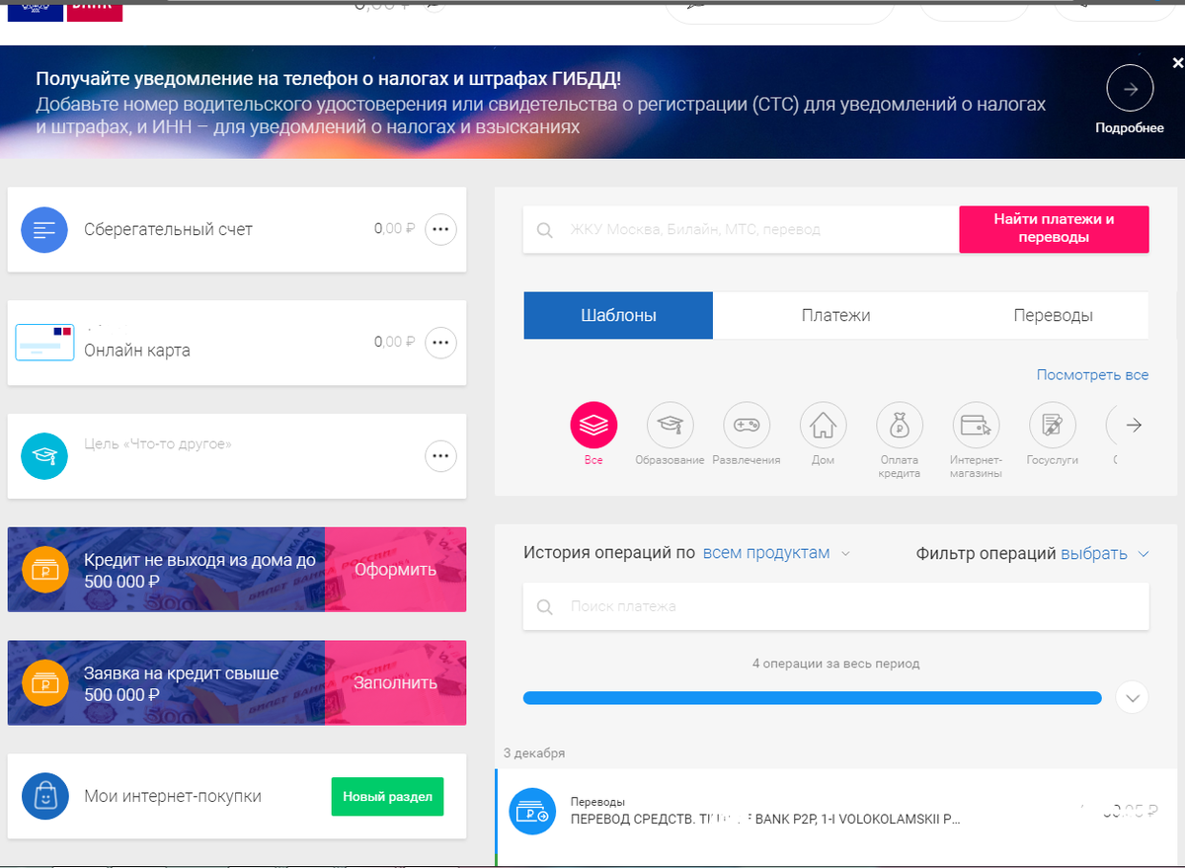Click Мои интернет-покупки text
1185x868 pixels.
(173, 796)
